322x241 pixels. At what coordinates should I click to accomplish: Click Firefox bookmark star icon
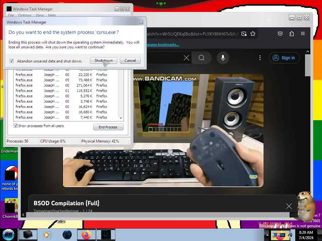click(x=253, y=34)
